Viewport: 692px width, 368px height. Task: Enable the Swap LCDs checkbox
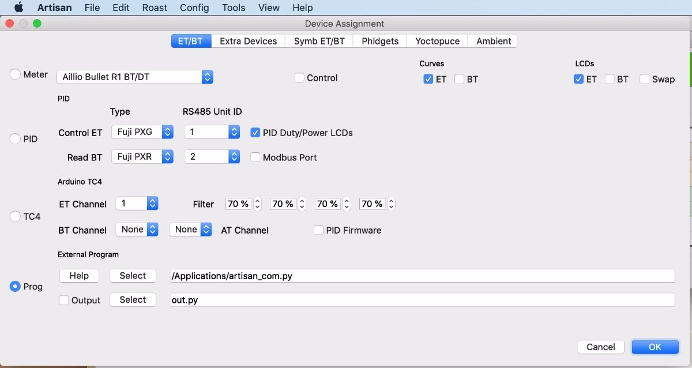click(644, 79)
